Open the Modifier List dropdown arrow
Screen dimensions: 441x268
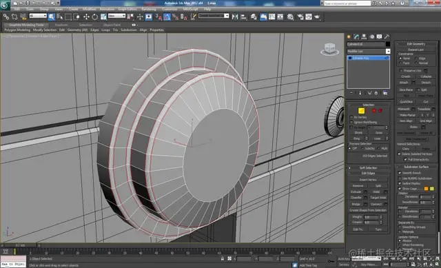pos(388,51)
